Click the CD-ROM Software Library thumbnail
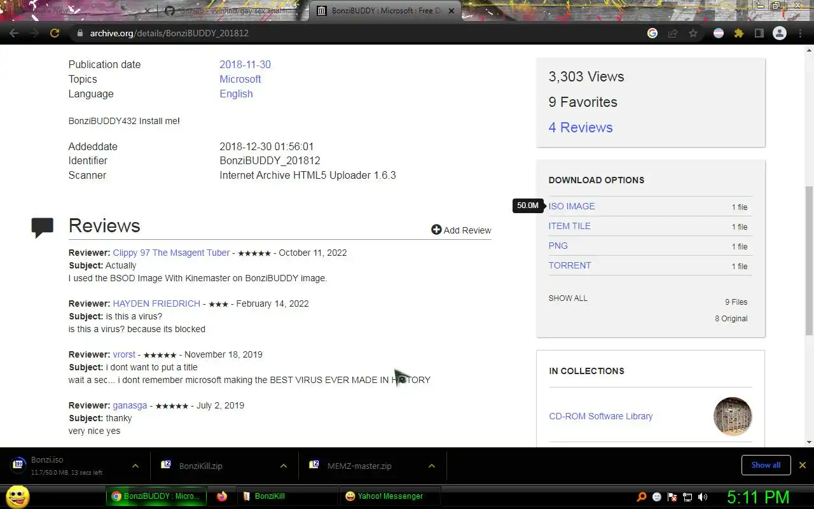Viewport: 814px width, 509px height. 733,416
